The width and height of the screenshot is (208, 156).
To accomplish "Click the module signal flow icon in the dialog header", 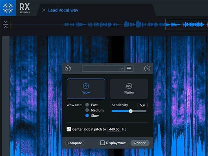I will (x=68, y=68).
